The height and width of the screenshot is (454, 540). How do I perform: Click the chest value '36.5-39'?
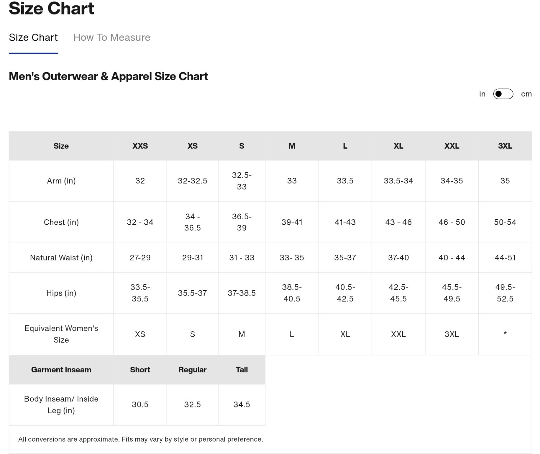tap(242, 222)
